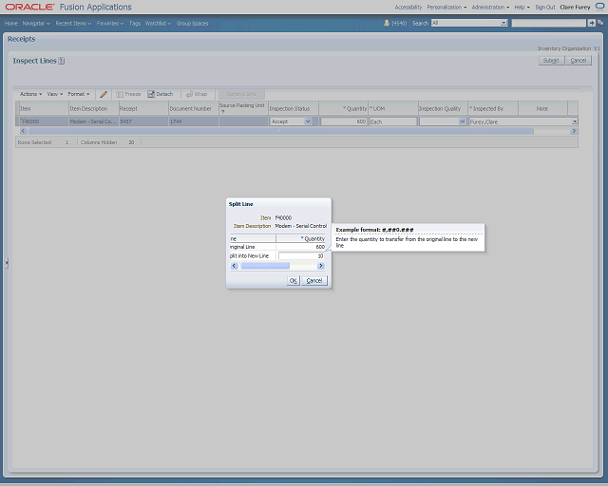Click the Inspection Status column header
The image size is (608, 486).
[294, 108]
